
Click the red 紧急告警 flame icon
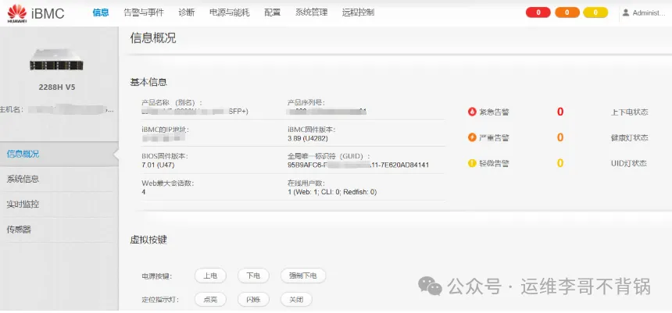click(x=472, y=112)
